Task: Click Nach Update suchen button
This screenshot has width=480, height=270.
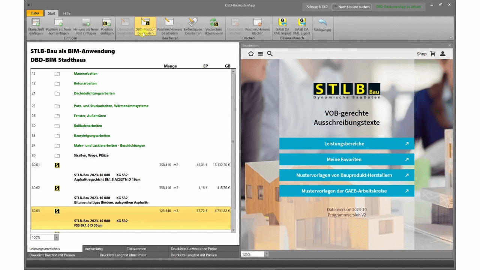Action: (352, 7)
